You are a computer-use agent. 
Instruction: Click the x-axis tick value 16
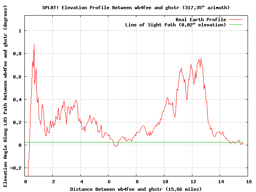coord(249,182)
